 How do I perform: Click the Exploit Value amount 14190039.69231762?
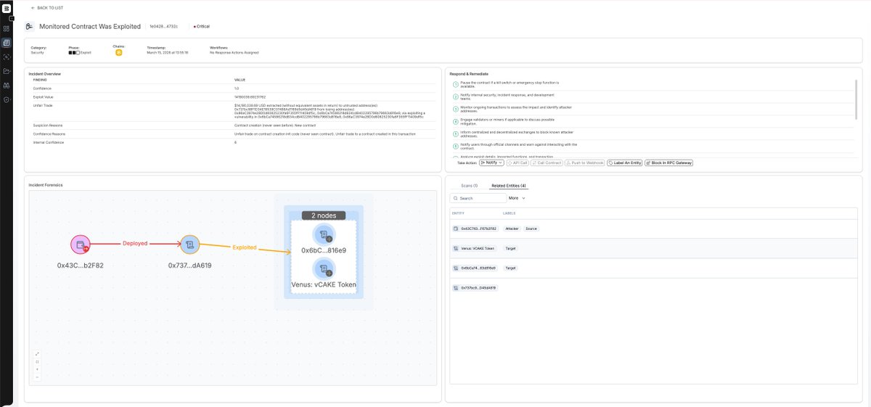coord(250,96)
